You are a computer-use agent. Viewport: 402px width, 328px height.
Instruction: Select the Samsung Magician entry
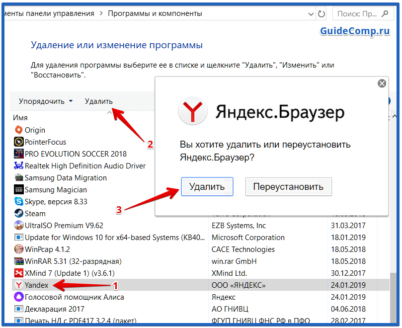[x=56, y=190]
